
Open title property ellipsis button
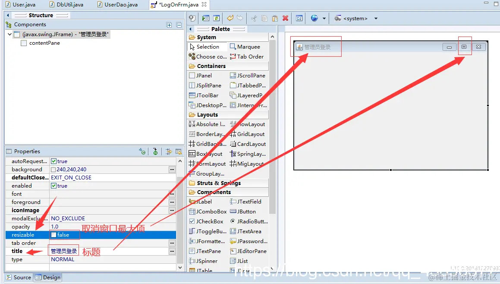pyautogui.click(x=172, y=251)
